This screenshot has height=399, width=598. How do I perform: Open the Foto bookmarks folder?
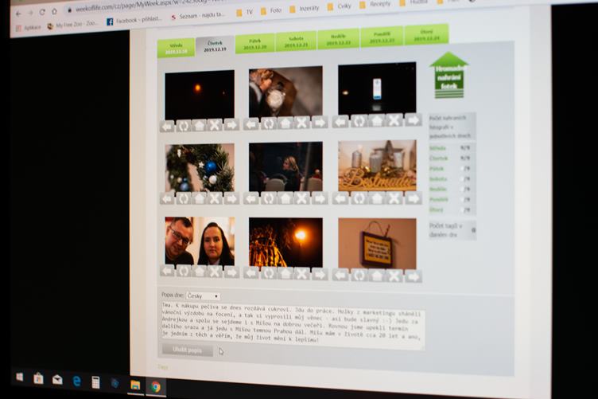(271, 10)
